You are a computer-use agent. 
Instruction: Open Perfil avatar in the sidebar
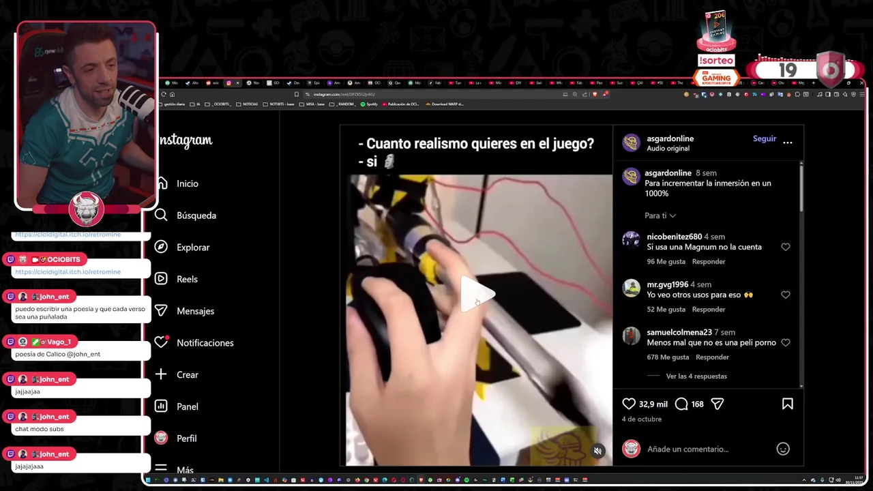click(x=176, y=438)
